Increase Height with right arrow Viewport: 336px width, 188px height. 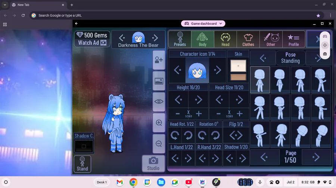click(x=198, y=100)
